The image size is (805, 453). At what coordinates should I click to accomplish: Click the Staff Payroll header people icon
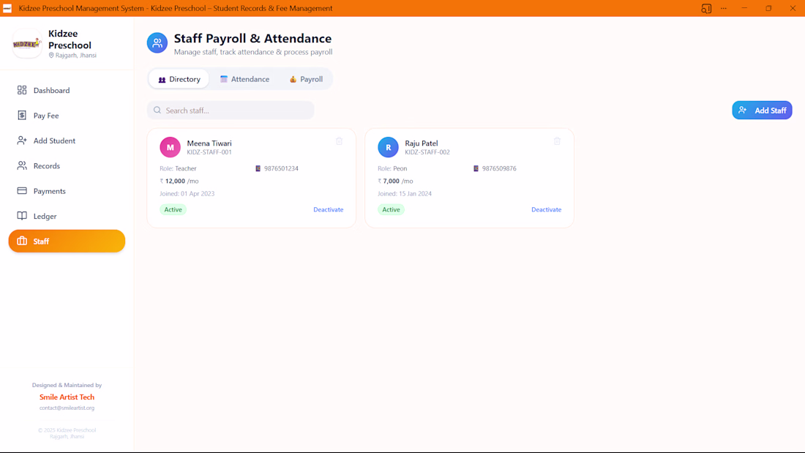(x=157, y=43)
